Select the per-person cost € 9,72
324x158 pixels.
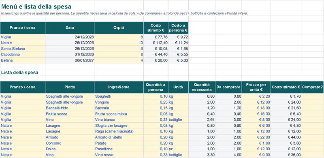(x=178, y=37)
